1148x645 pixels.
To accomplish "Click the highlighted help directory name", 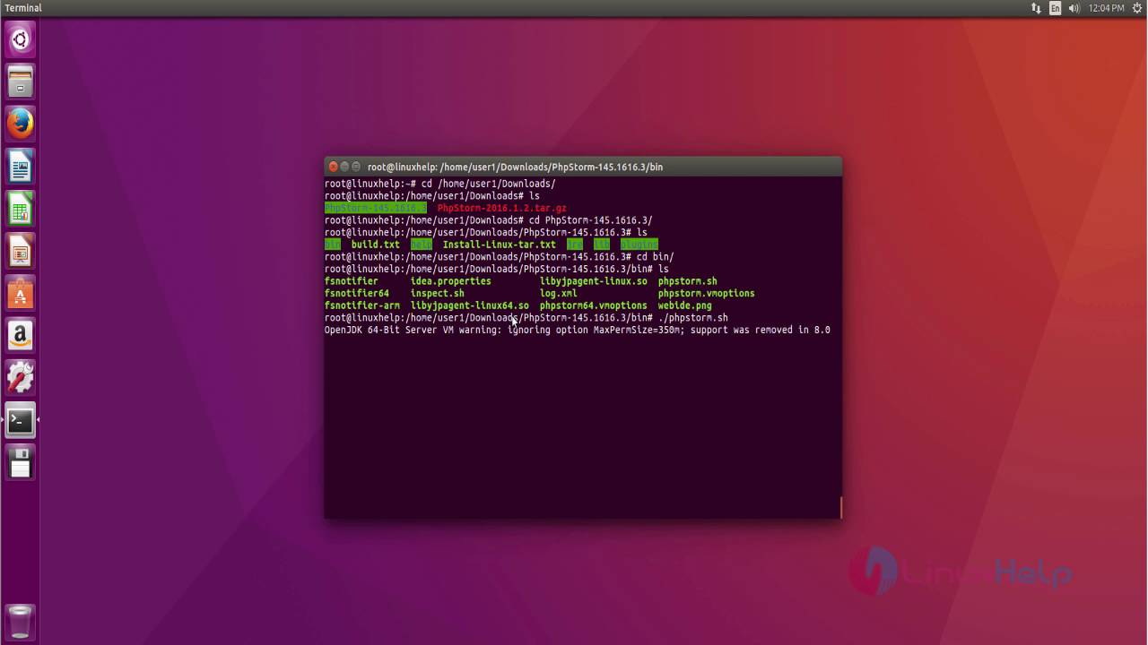I will point(422,245).
